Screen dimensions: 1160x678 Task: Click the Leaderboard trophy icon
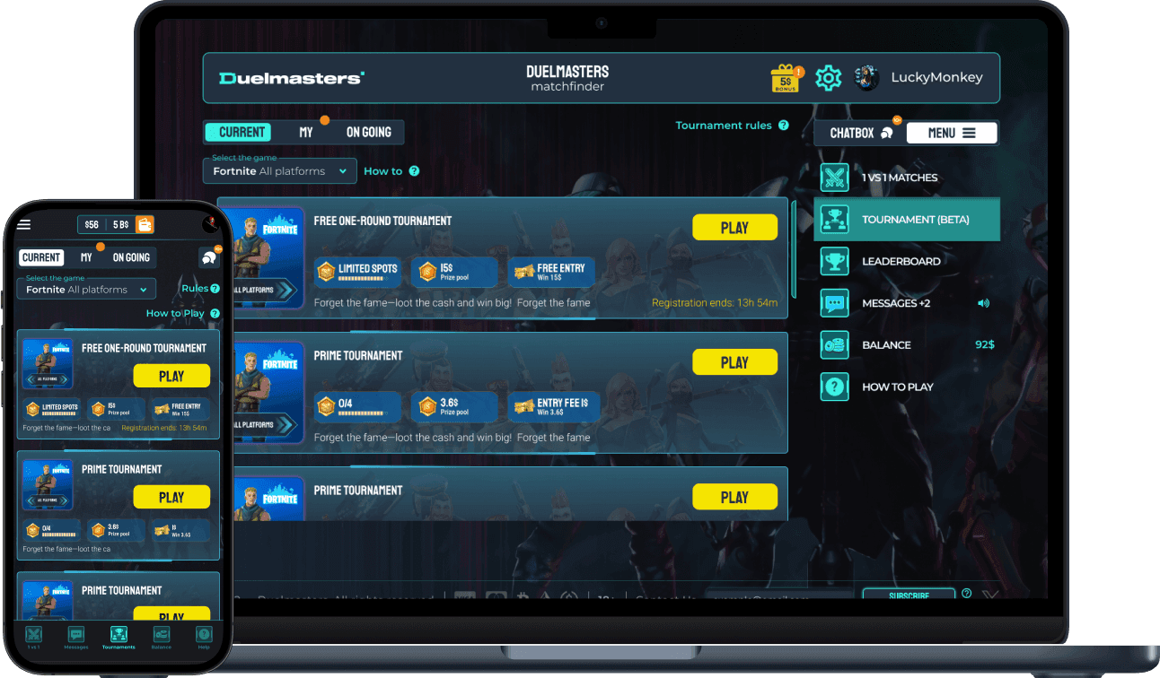coord(835,261)
